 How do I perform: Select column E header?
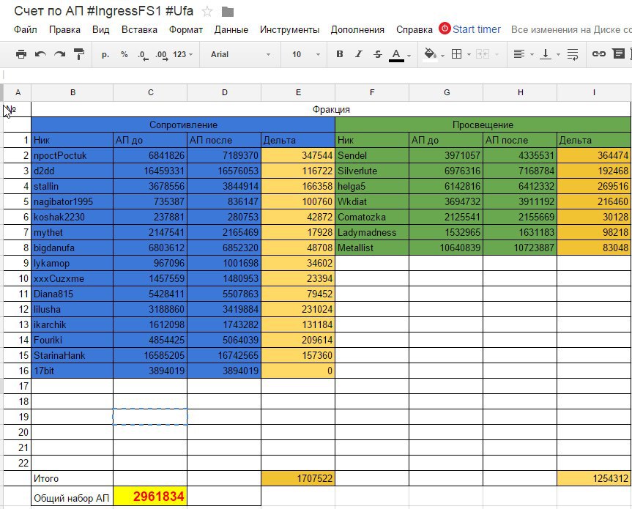pos(298,93)
